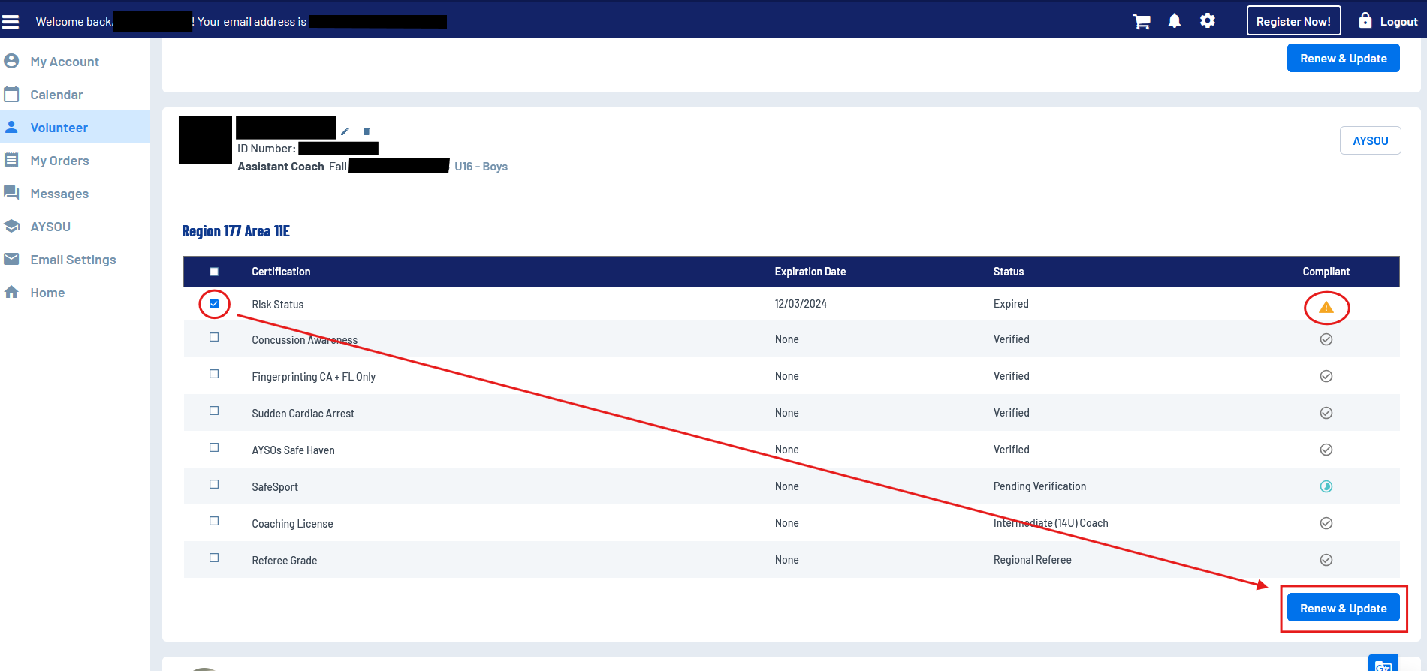Go to Email Settings in sidebar
This screenshot has height=671, width=1427.
(73, 260)
